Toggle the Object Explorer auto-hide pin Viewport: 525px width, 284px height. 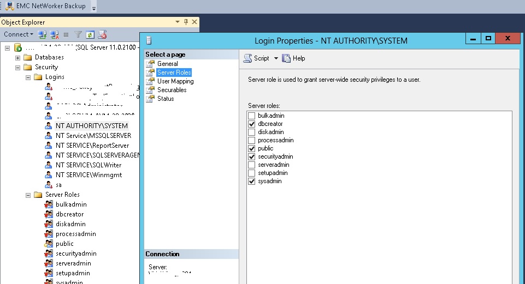[x=186, y=22]
